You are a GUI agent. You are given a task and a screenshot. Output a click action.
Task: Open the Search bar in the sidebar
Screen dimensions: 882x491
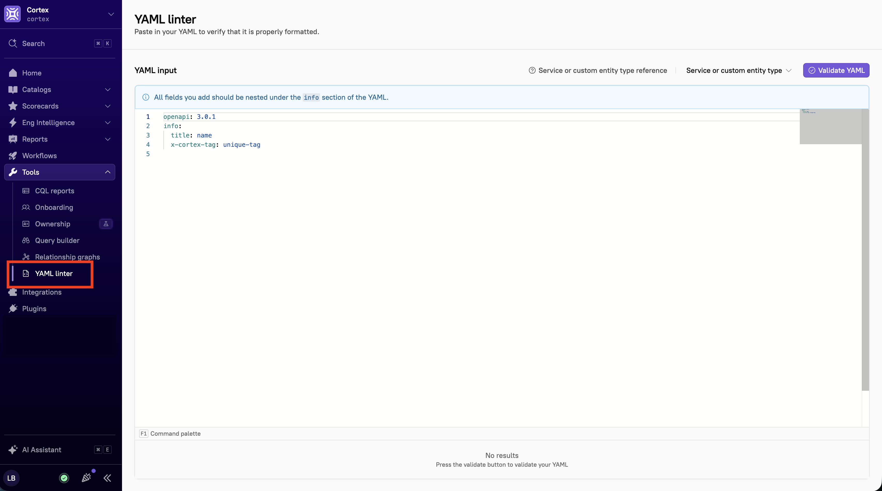pyautogui.click(x=59, y=43)
